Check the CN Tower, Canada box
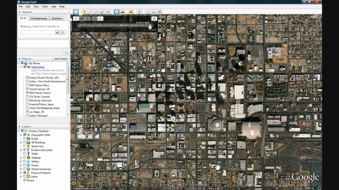The height and width of the screenshot is (190, 339). [27, 97]
